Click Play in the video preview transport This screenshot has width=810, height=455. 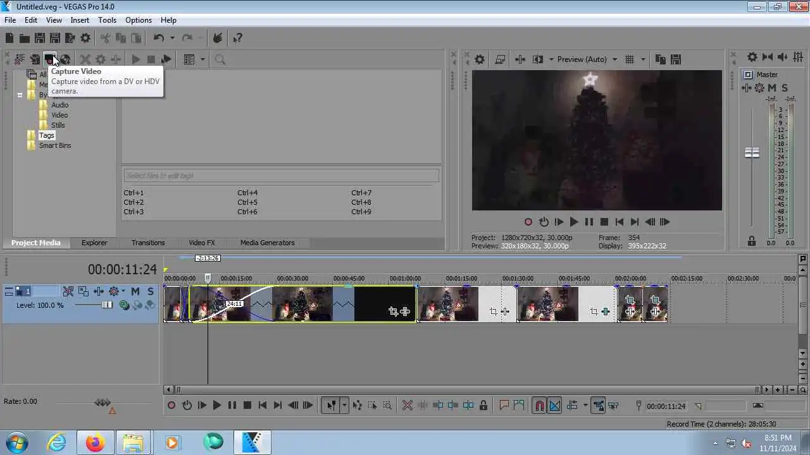(x=573, y=222)
